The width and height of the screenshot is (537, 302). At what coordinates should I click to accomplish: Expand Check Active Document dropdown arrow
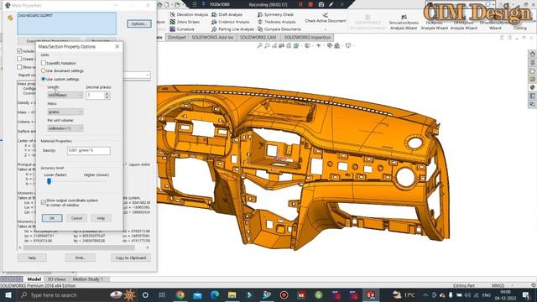pos(325,29)
